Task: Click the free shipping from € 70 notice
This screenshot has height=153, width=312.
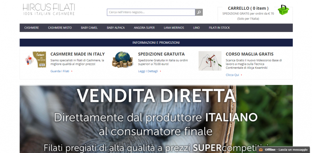Action: coord(248,14)
